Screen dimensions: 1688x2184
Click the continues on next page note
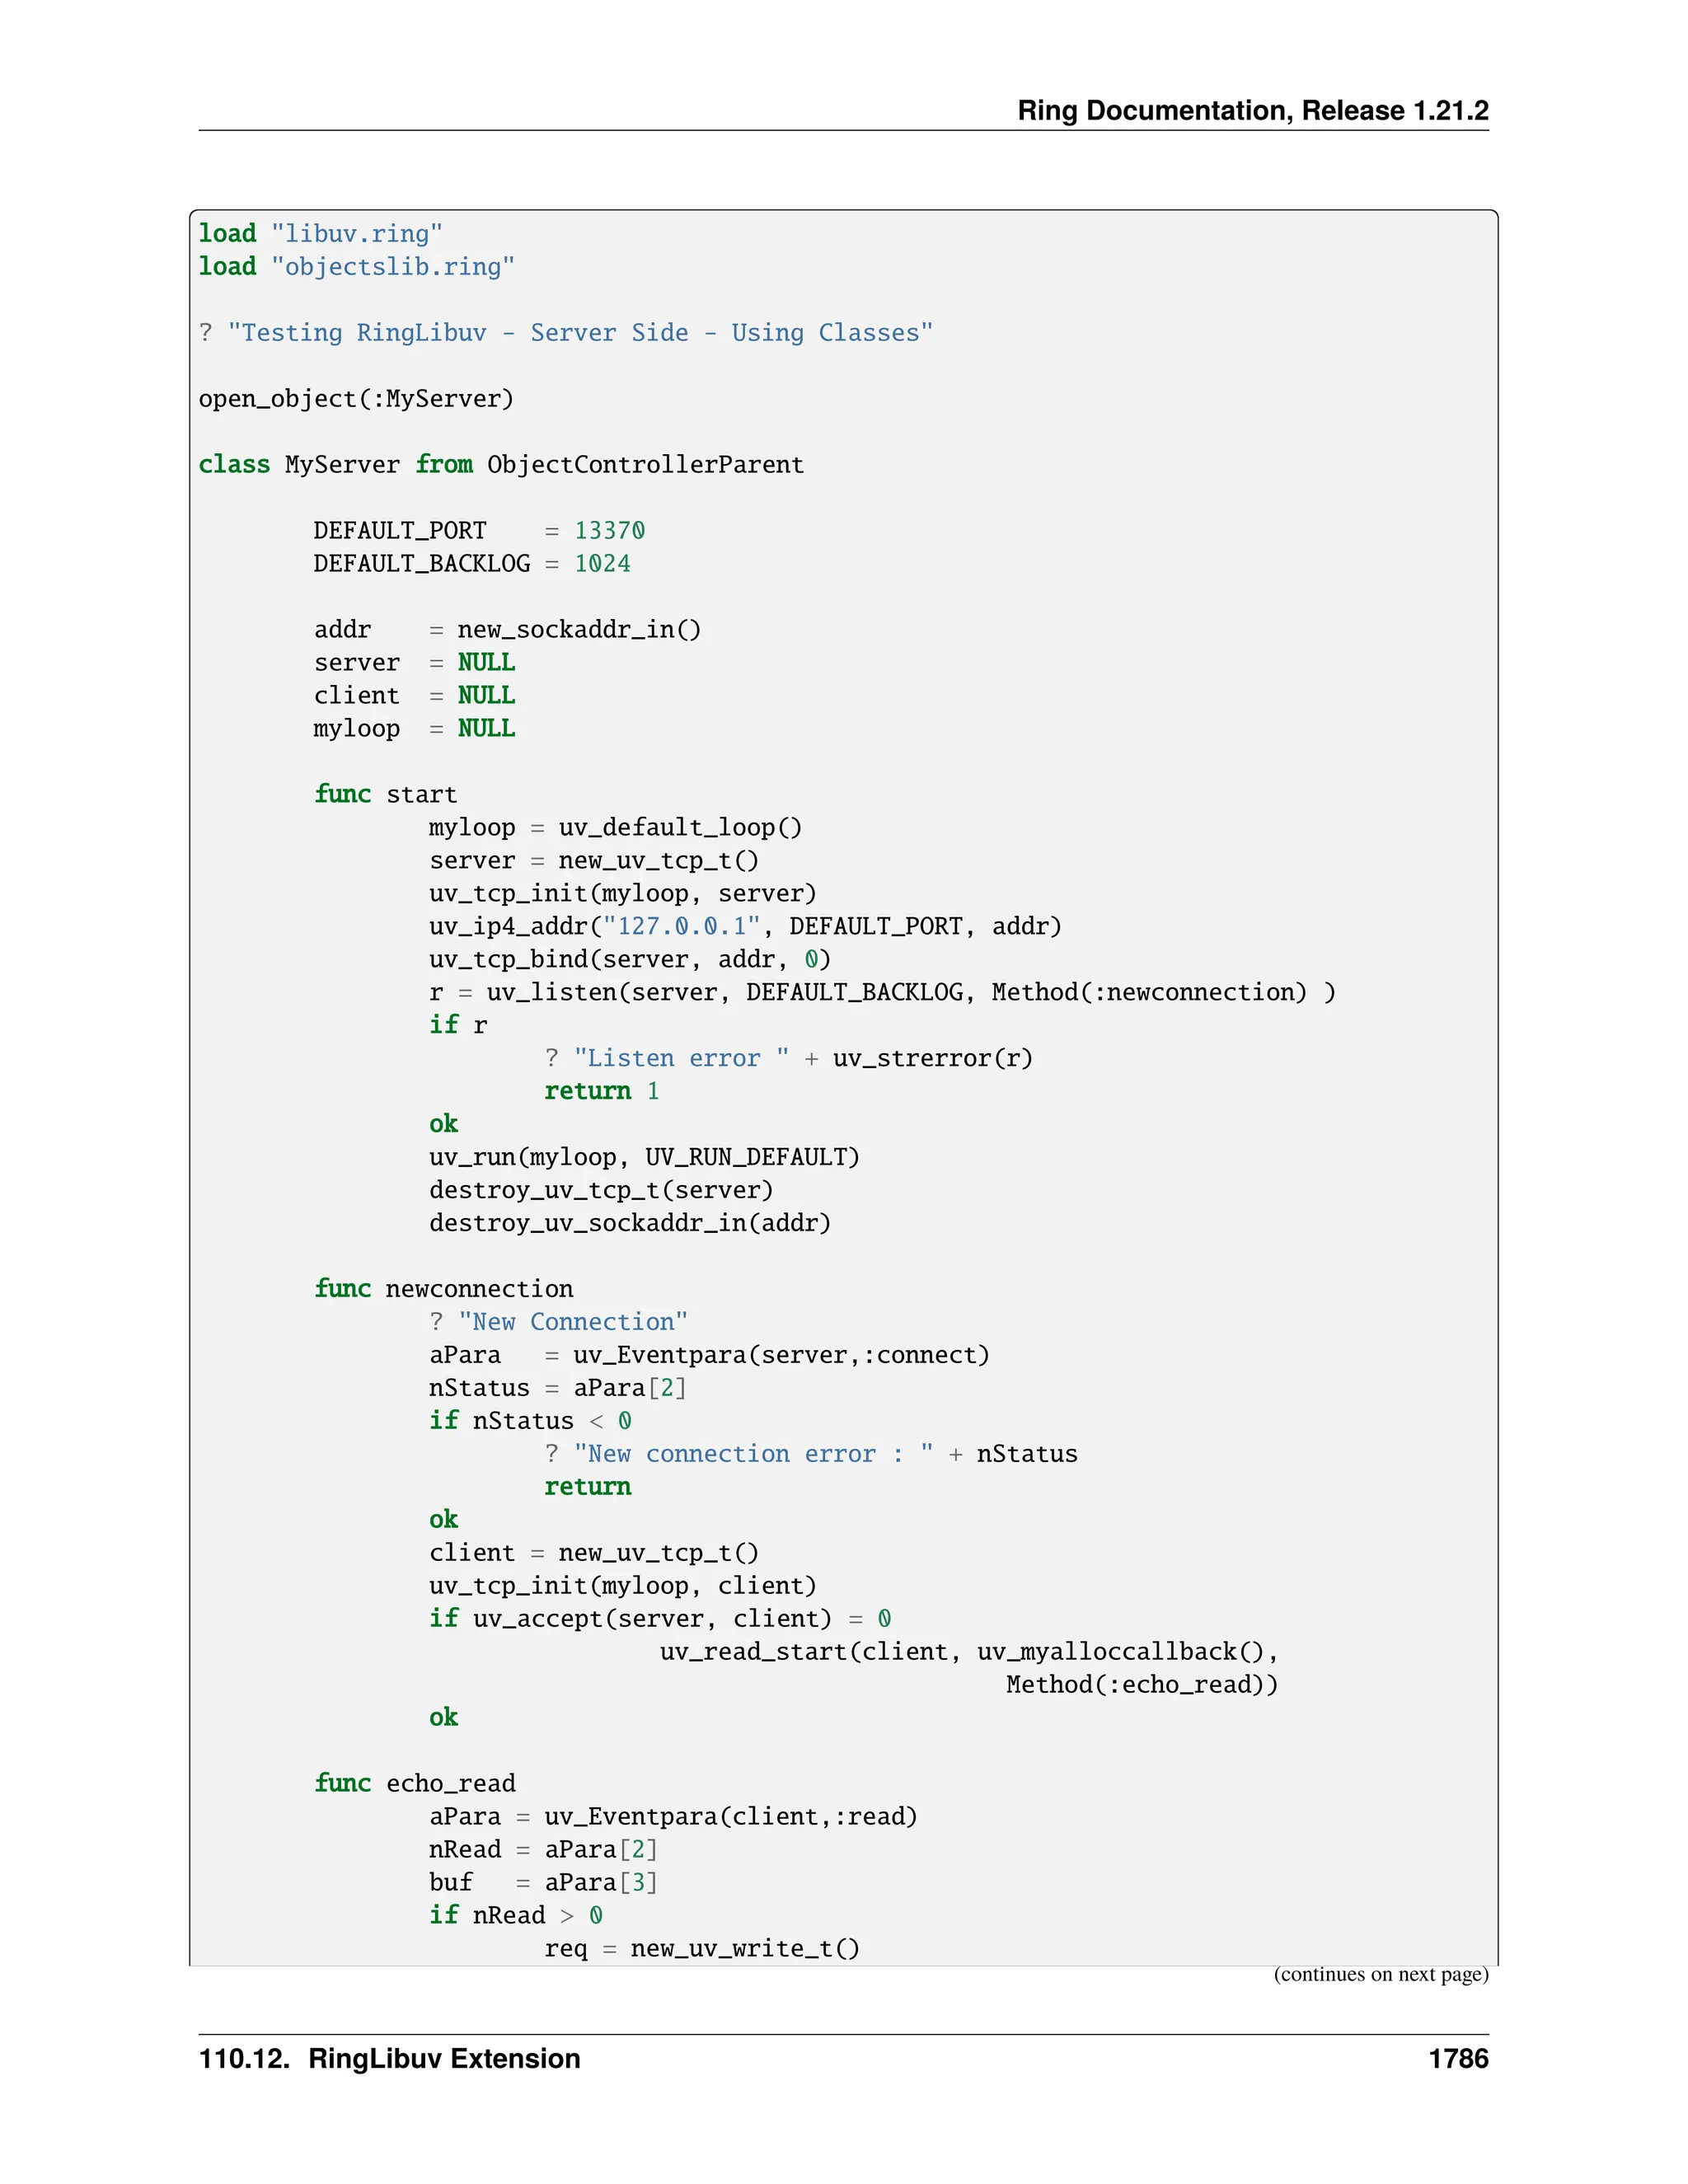click(1380, 1974)
